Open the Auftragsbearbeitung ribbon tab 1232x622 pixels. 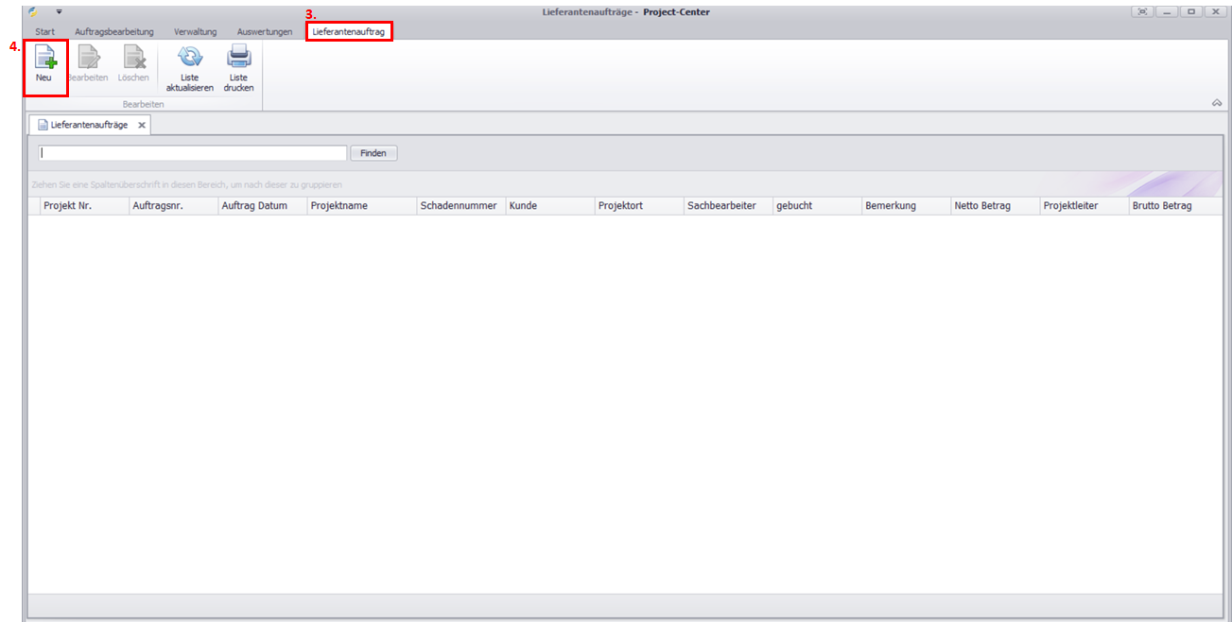[x=113, y=32]
